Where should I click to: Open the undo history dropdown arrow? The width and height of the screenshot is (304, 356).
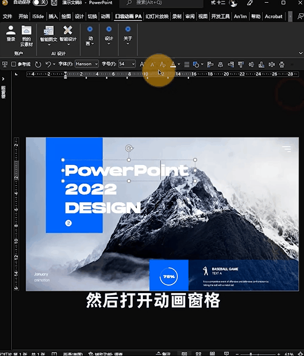tap(54, 64)
